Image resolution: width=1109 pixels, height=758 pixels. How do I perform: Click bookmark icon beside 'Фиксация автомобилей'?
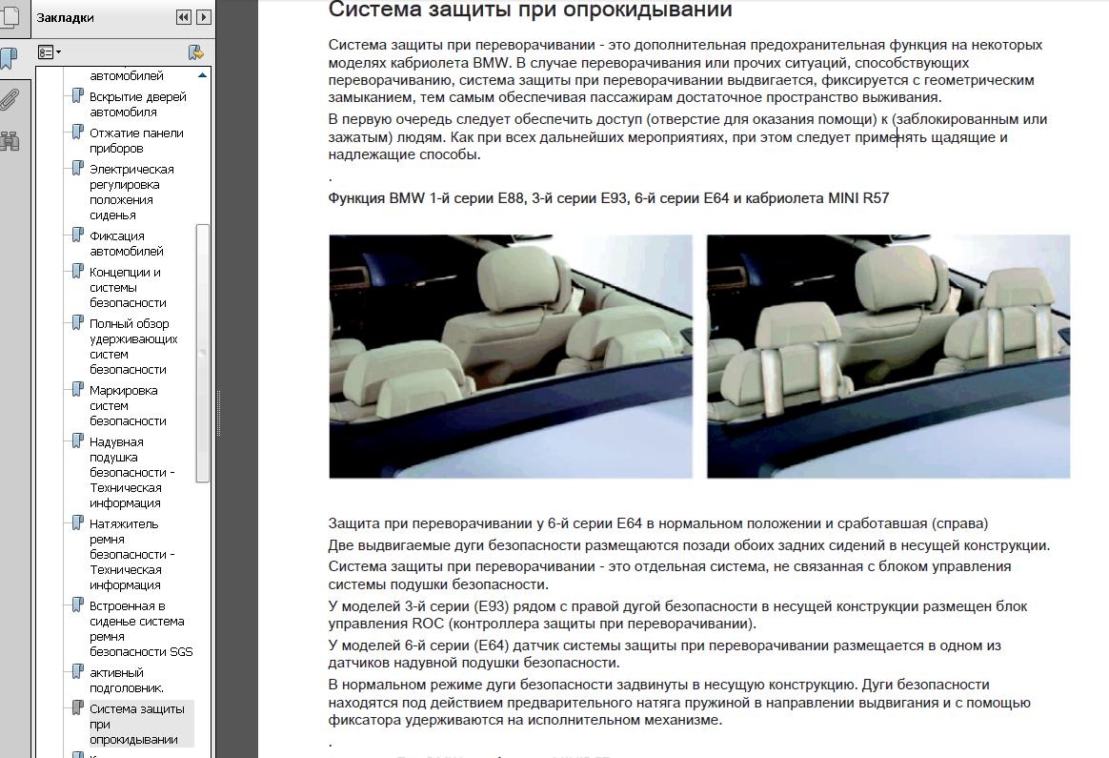(78, 236)
